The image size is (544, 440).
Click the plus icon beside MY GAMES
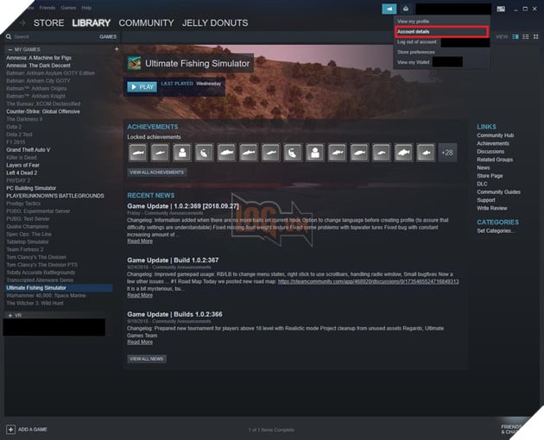pos(117,49)
